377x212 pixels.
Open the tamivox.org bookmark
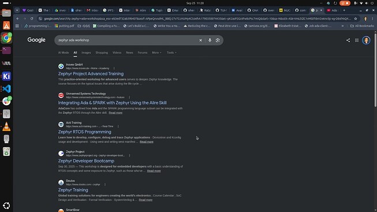pyautogui.click(x=257, y=26)
